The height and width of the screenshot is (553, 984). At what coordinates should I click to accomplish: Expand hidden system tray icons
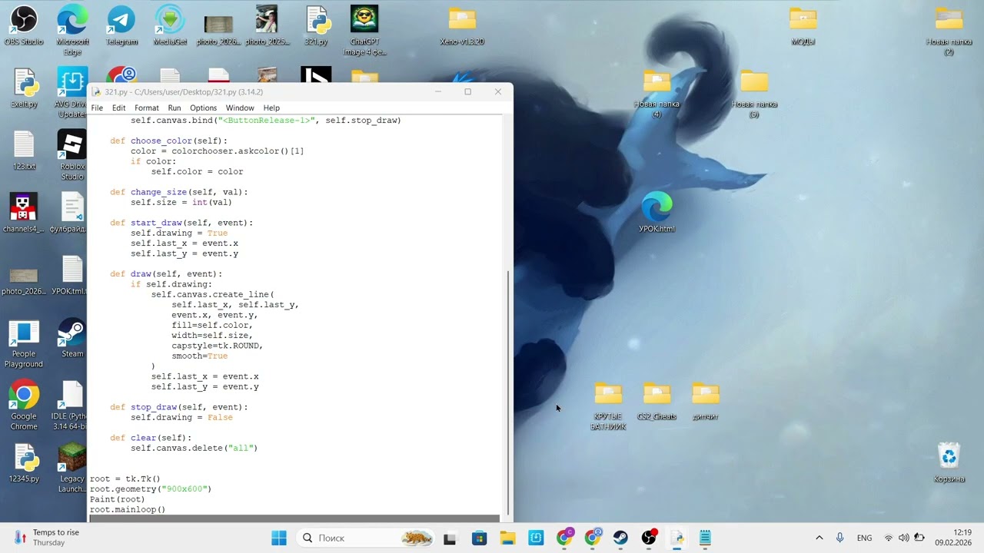[x=819, y=538]
